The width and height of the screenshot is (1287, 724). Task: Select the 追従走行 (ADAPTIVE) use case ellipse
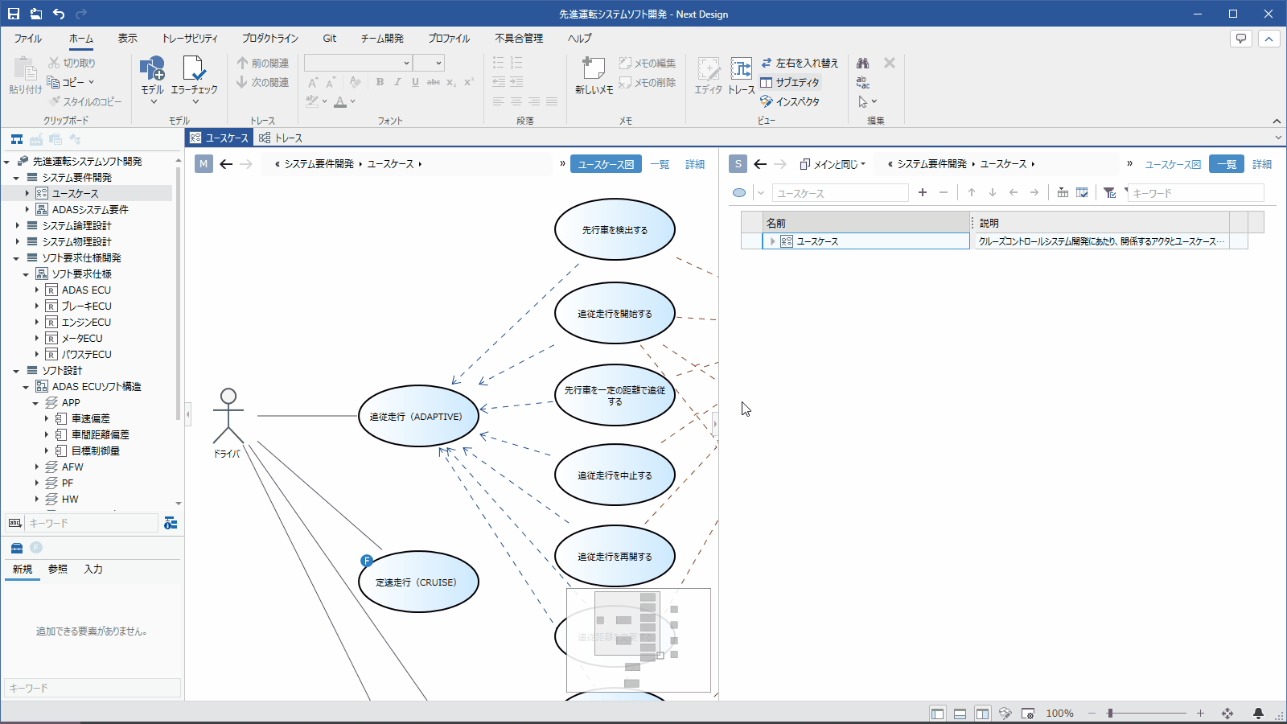pos(418,416)
